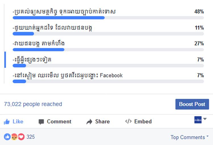Open the 73,022 people reached link

(x=33, y=104)
